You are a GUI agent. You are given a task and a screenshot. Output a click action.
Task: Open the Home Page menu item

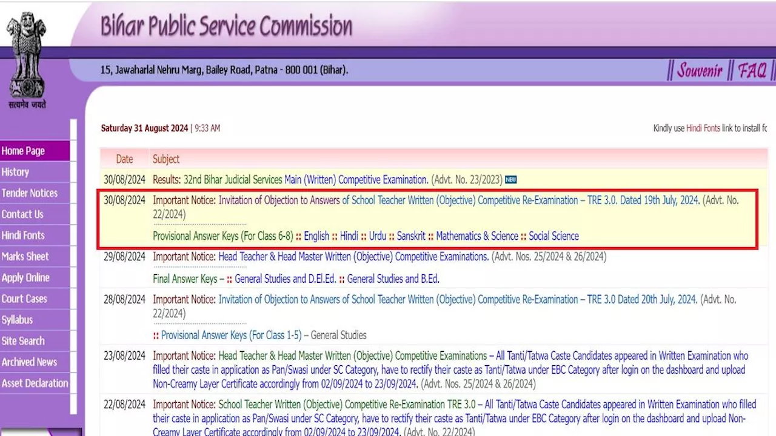[x=35, y=151]
